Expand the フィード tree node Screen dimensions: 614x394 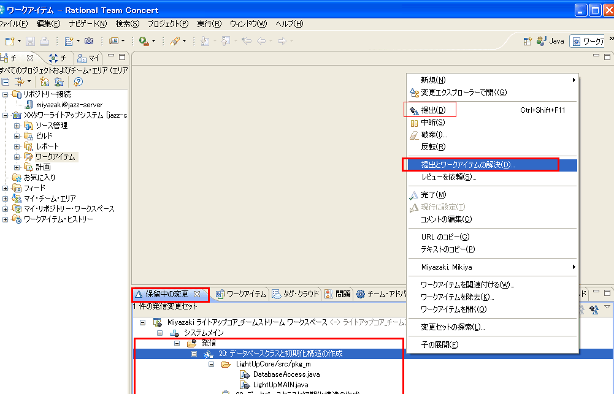(6, 188)
